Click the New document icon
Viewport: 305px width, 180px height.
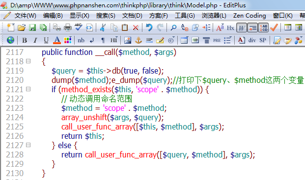click(11, 27)
